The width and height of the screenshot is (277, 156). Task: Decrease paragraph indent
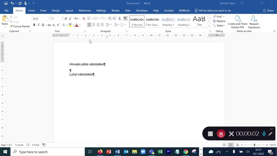click(110, 19)
